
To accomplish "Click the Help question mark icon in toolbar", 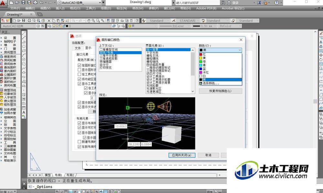I will point(137,21).
